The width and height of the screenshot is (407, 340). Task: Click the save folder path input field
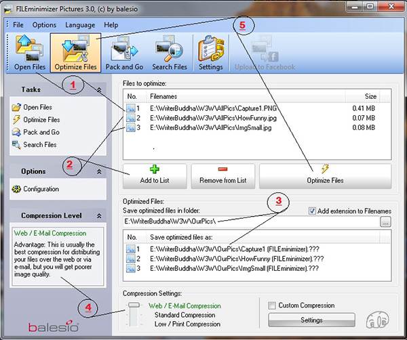251,221
